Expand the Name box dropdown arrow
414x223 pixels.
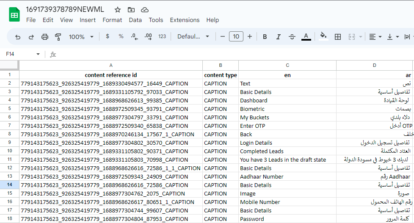pos(38,54)
